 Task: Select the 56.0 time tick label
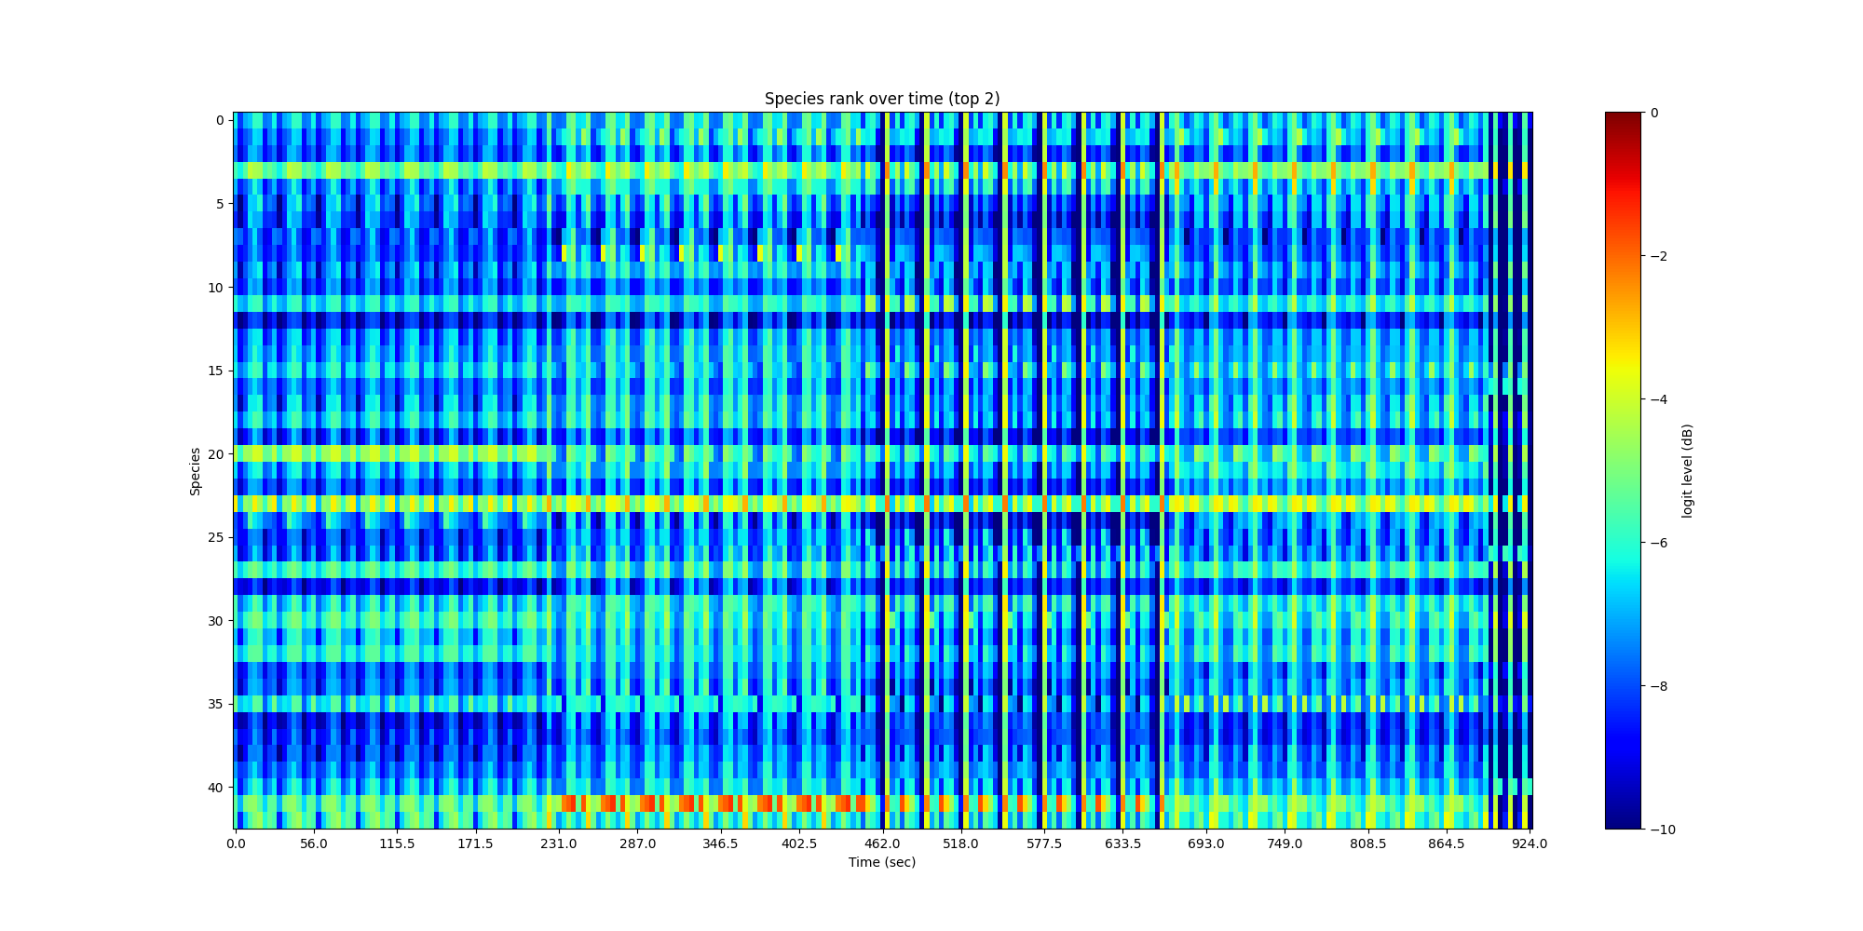coord(314,844)
